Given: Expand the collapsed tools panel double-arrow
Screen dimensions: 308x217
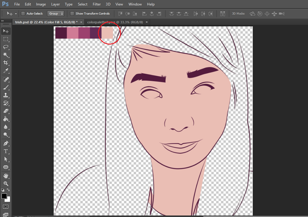Looking at the screenshot, I should [3, 21].
